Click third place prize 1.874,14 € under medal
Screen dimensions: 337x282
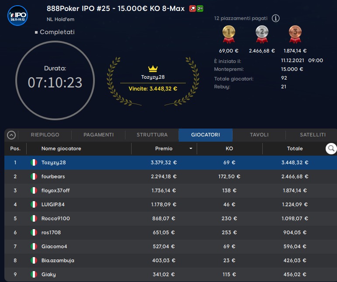click(x=295, y=51)
